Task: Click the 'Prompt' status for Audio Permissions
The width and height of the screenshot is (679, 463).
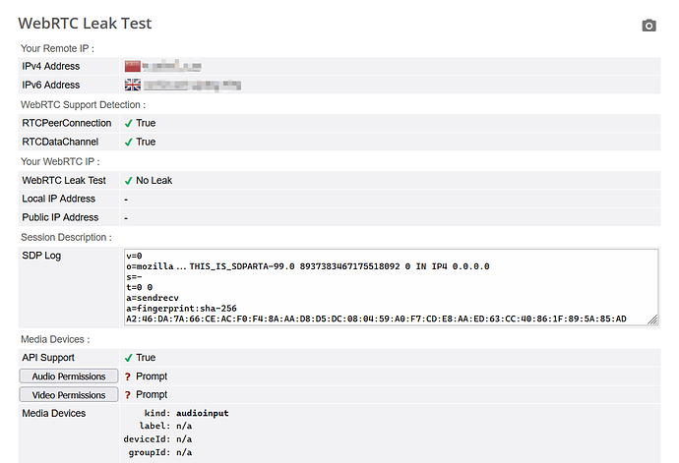Action: [x=152, y=376]
